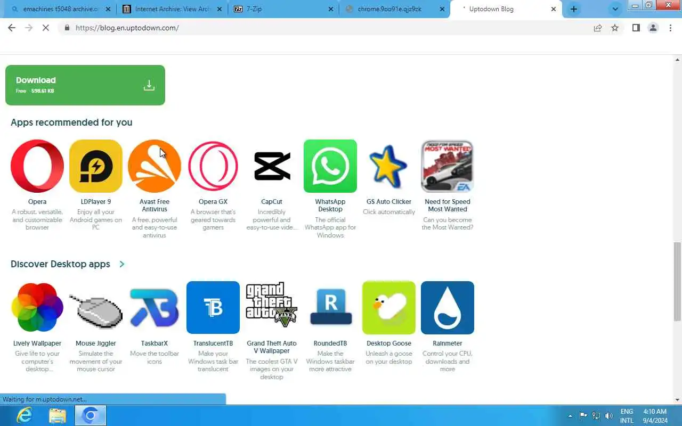Screen dimensions: 682x426
Task: Click the Discover Desktop apps heading
Action: [60, 264]
